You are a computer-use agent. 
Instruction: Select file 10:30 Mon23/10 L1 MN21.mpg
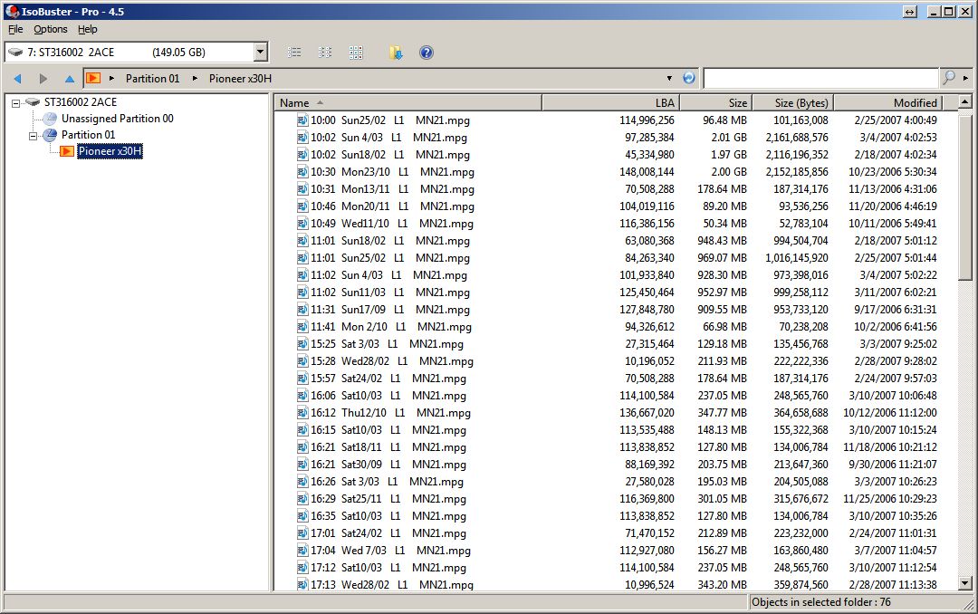point(392,172)
